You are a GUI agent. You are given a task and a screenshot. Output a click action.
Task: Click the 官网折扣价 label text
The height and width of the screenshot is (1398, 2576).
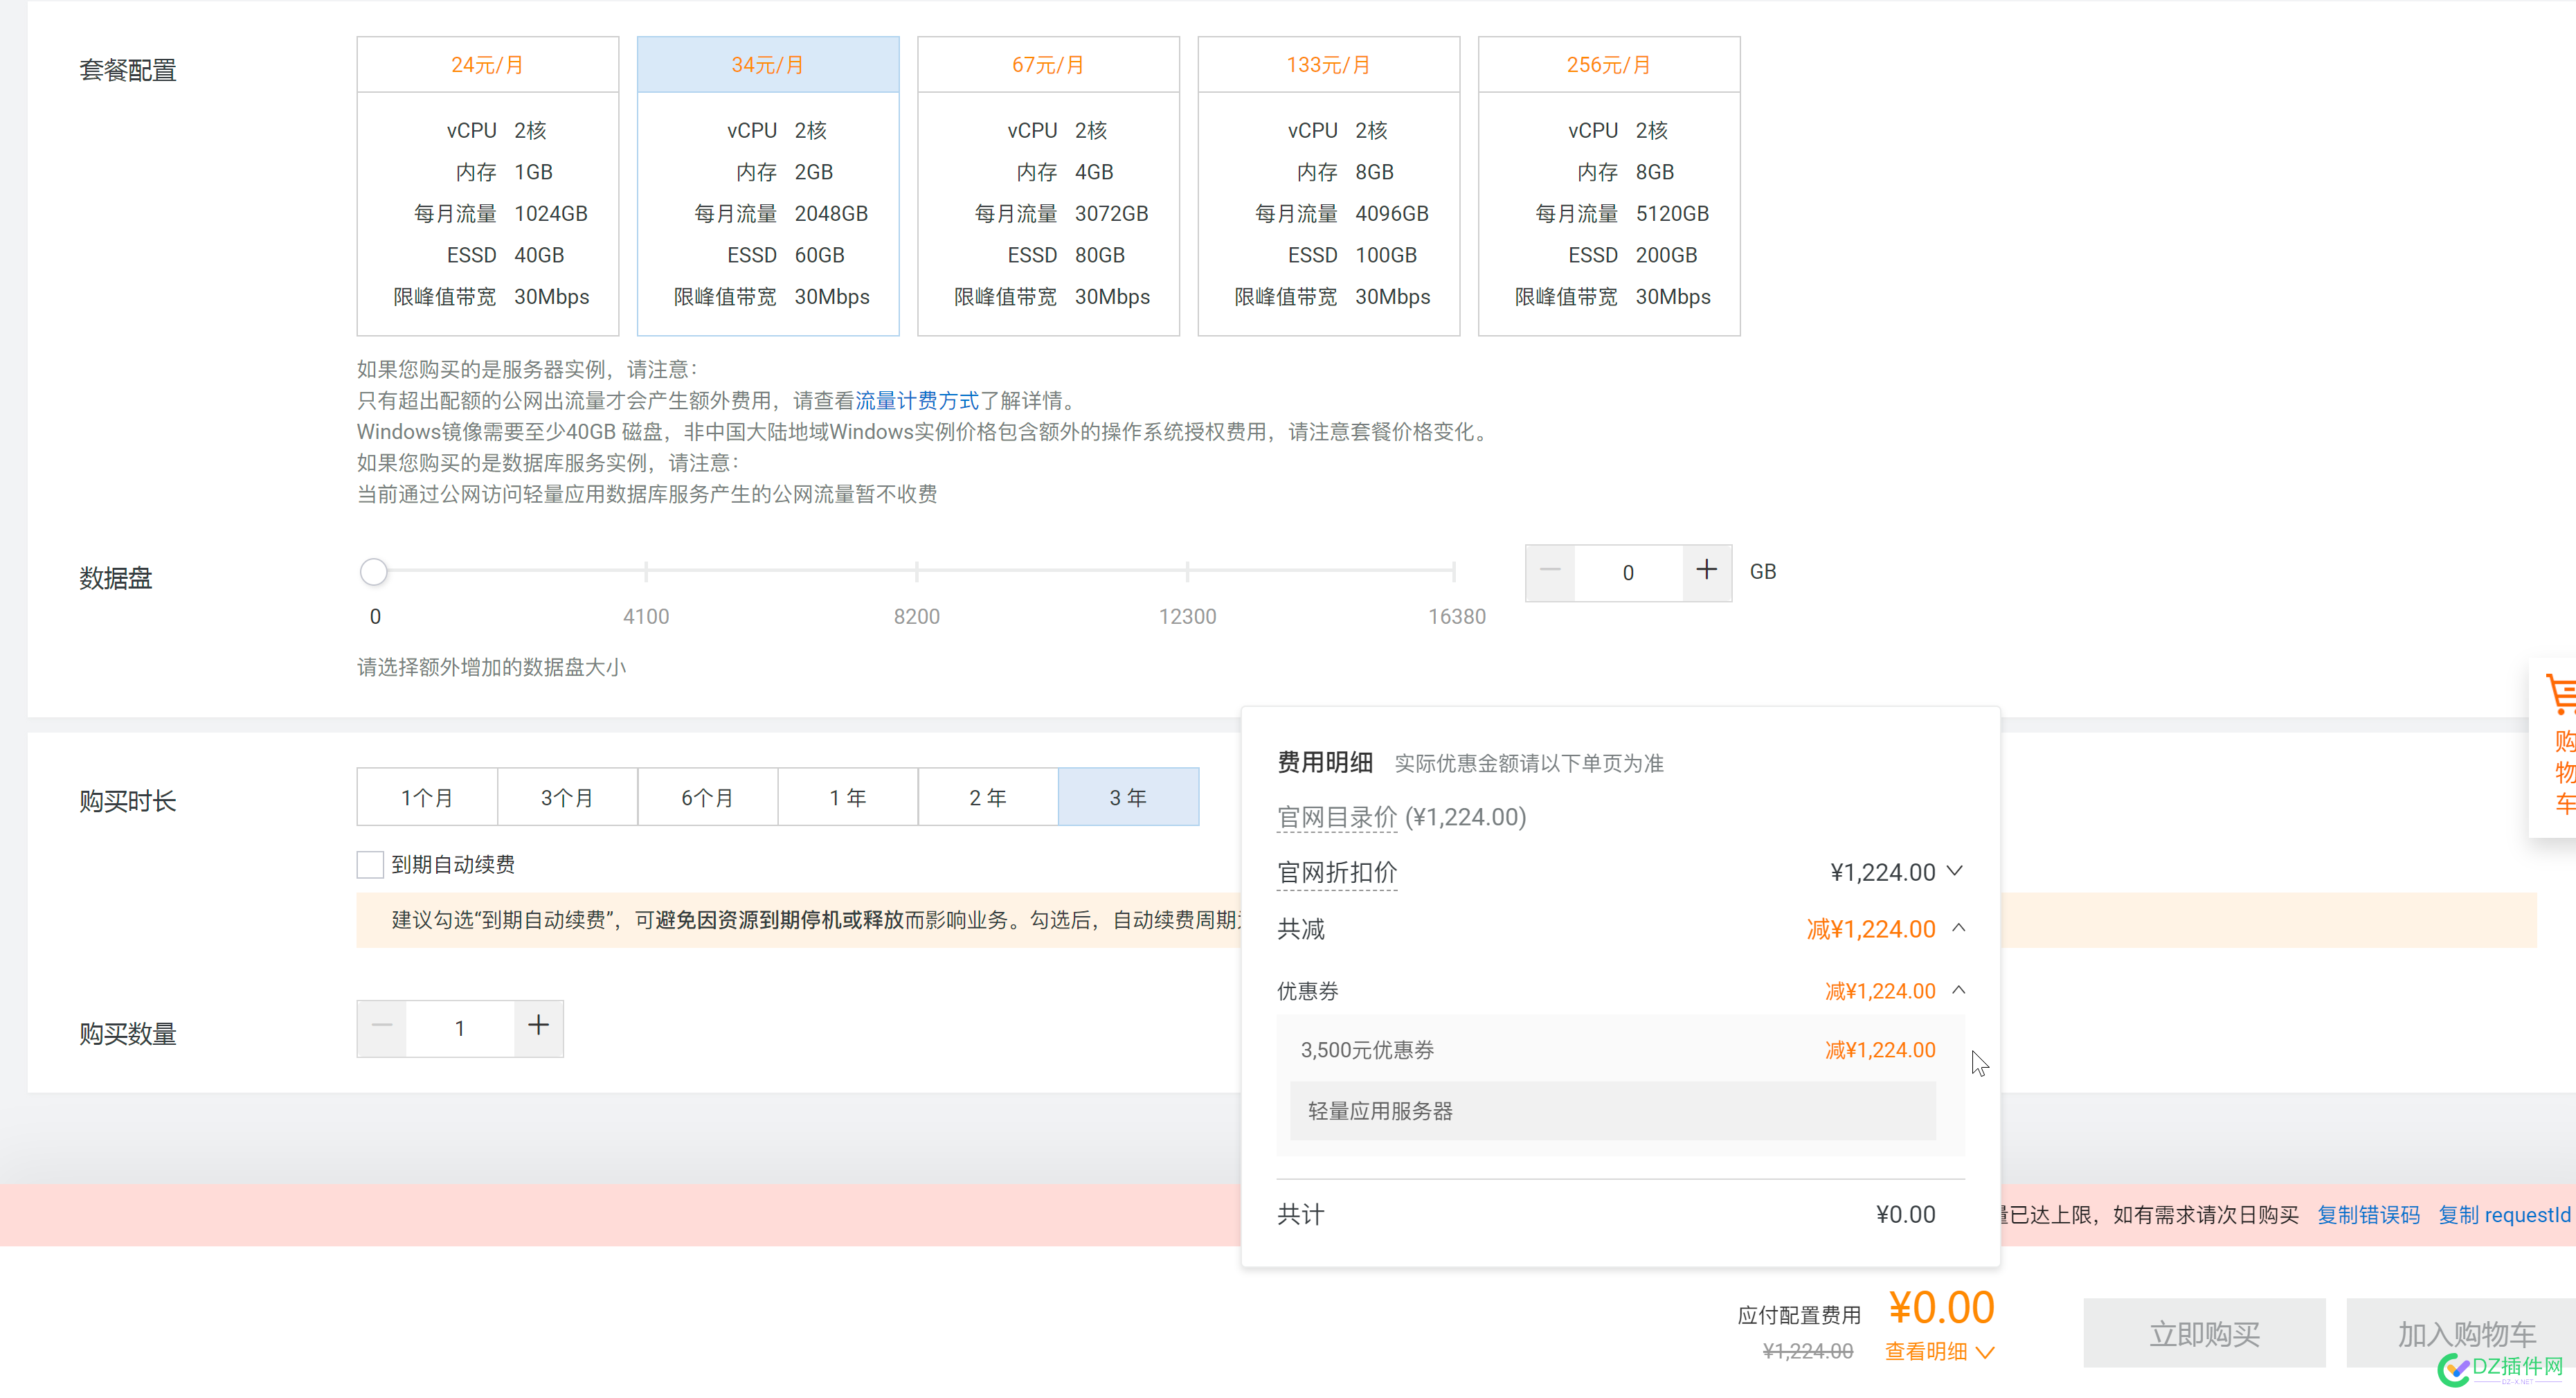pyautogui.click(x=1337, y=872)
